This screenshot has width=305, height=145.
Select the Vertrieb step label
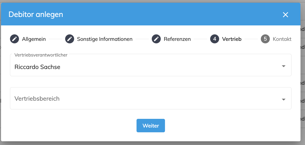(232, 39)
